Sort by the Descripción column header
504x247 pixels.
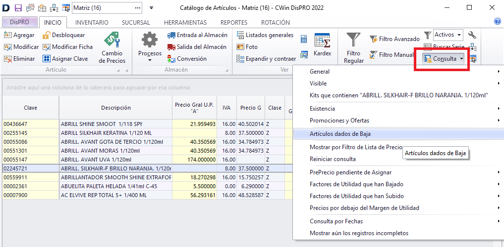click(115, 108)
